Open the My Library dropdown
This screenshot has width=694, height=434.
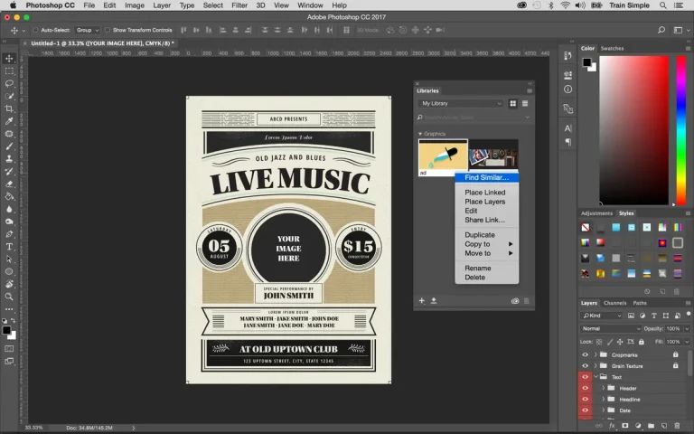(x=461, y=104)
